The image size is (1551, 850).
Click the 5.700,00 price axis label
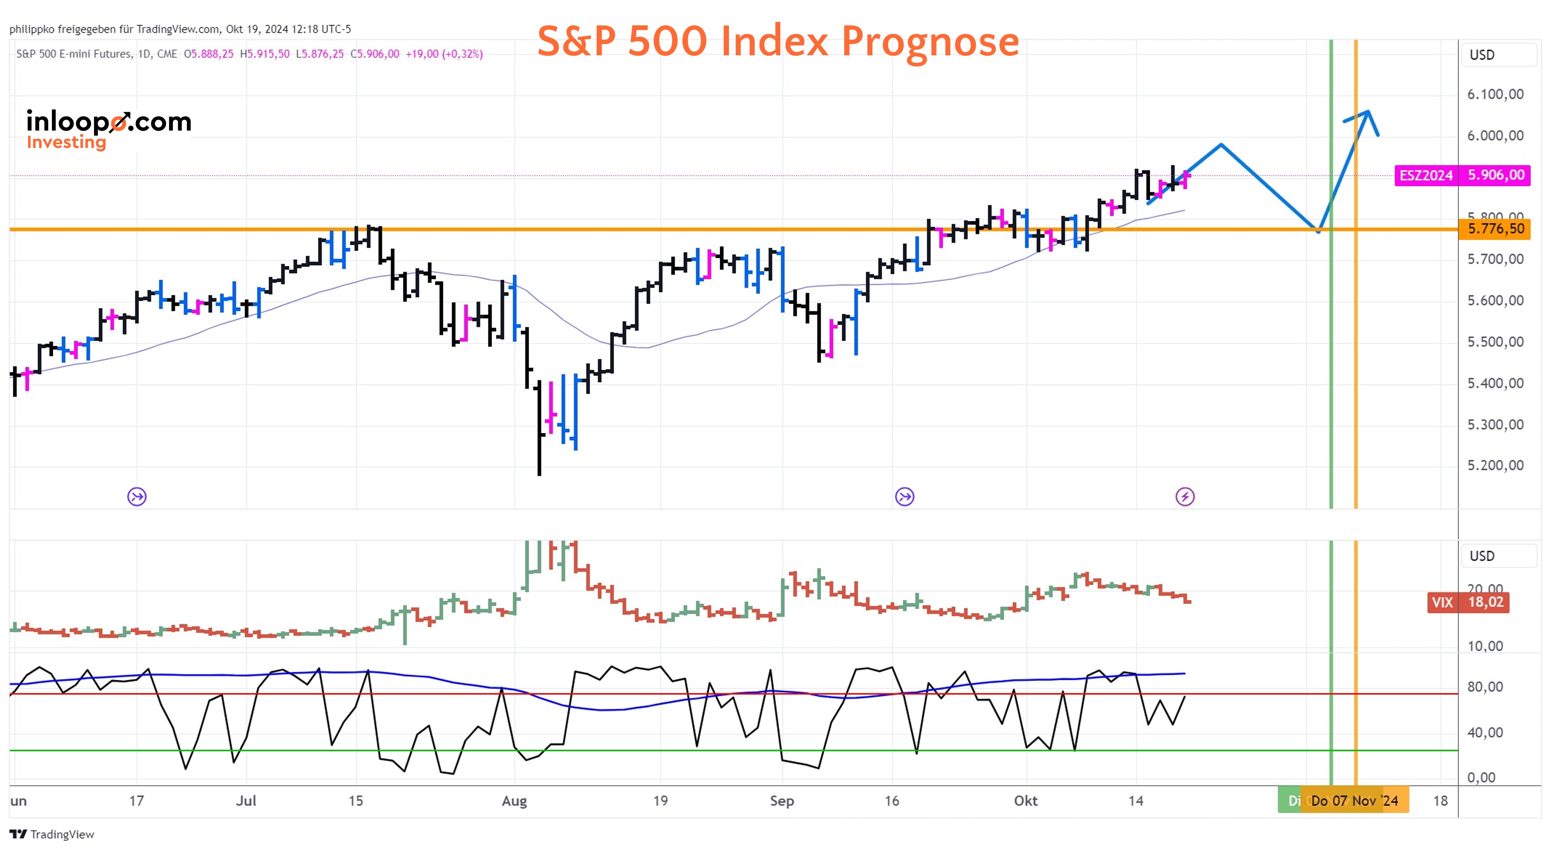1495,260
